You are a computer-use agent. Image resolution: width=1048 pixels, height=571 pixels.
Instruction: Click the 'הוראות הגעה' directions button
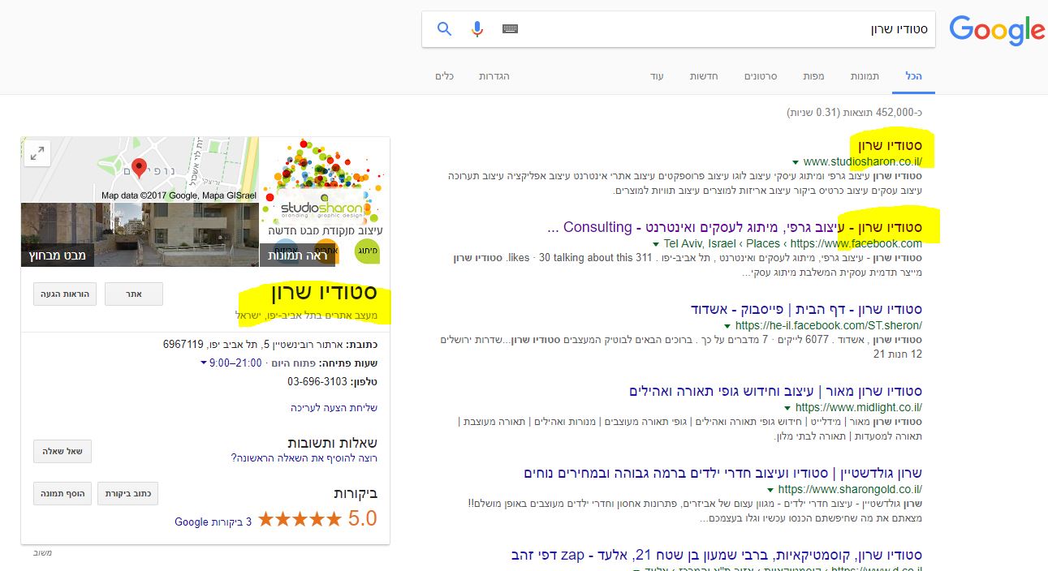pyautogui.click(x=66, y=294)
